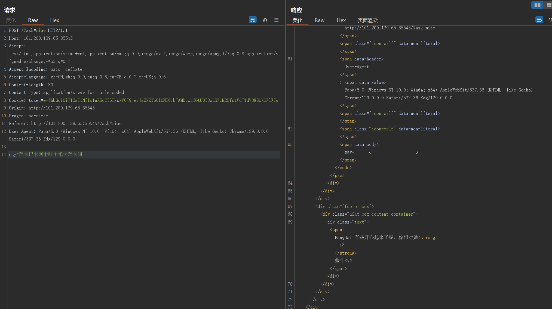Click the 响应 panel title
552x309 pixels.
[296, 10]
